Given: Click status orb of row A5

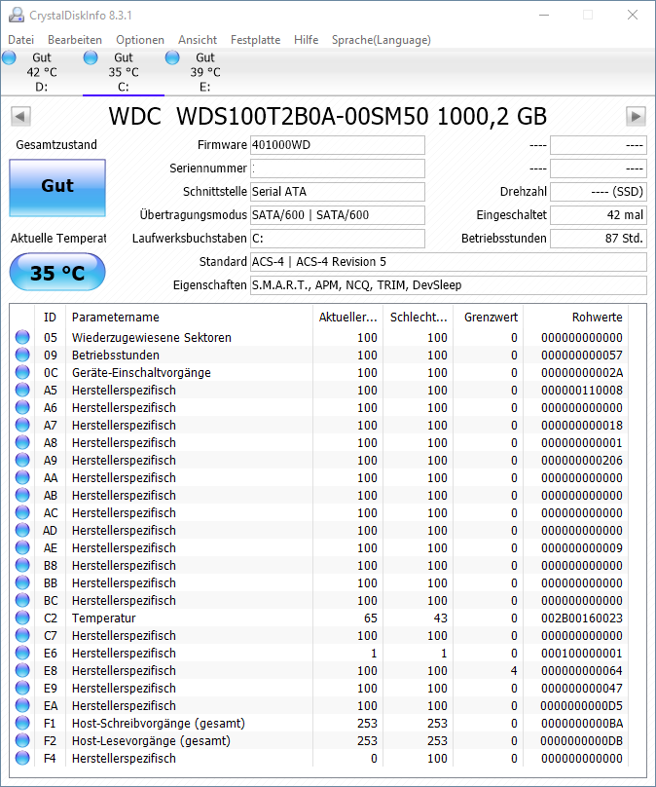Looking at the screenshot, I should pyautogui.click(x=22, y=390).
